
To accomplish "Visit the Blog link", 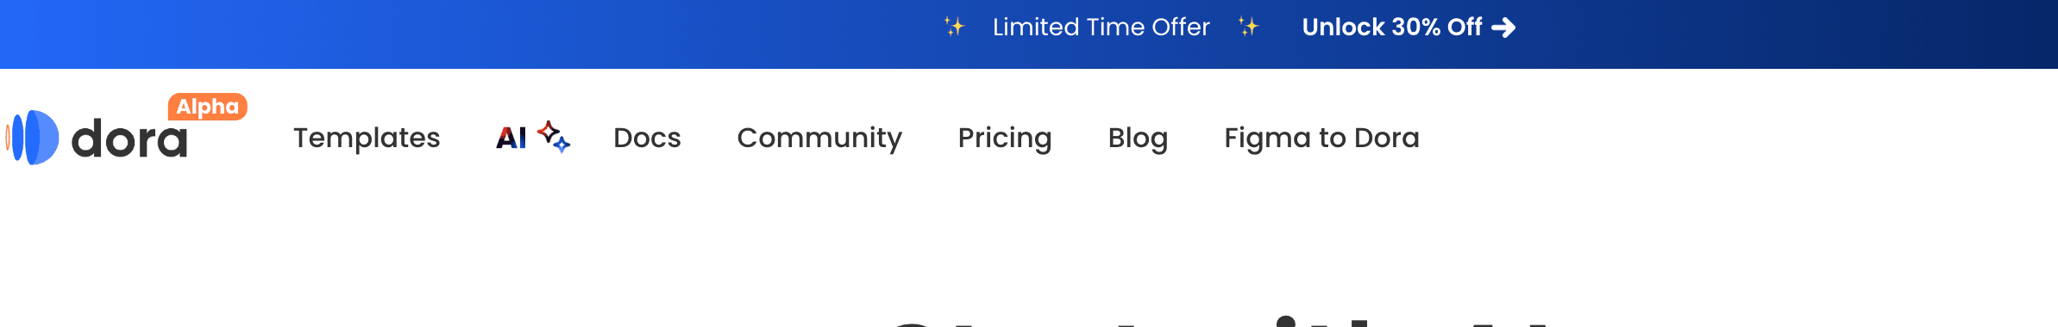I will coord(1138,138).
